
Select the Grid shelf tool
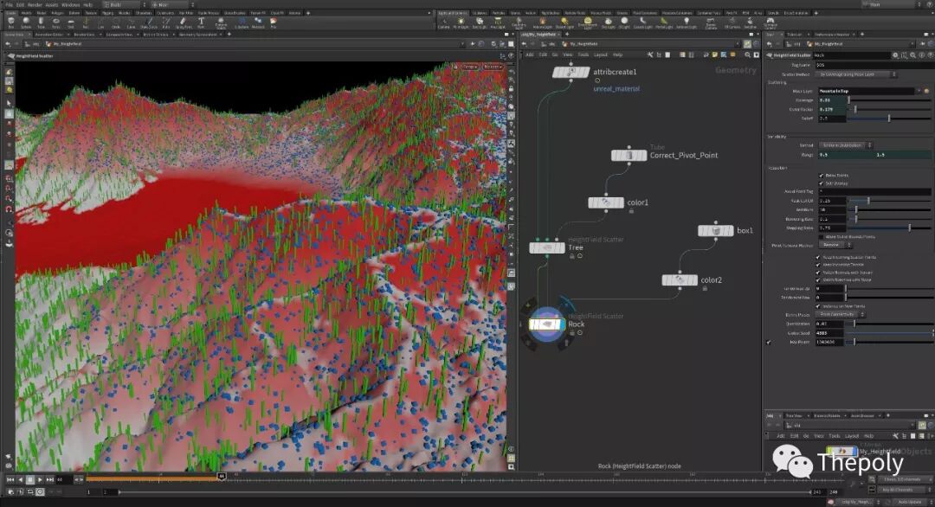pyautogui.click(x=71, y=22)
